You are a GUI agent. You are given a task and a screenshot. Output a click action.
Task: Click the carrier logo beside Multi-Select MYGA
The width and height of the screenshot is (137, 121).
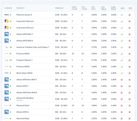tap(7, 73)
